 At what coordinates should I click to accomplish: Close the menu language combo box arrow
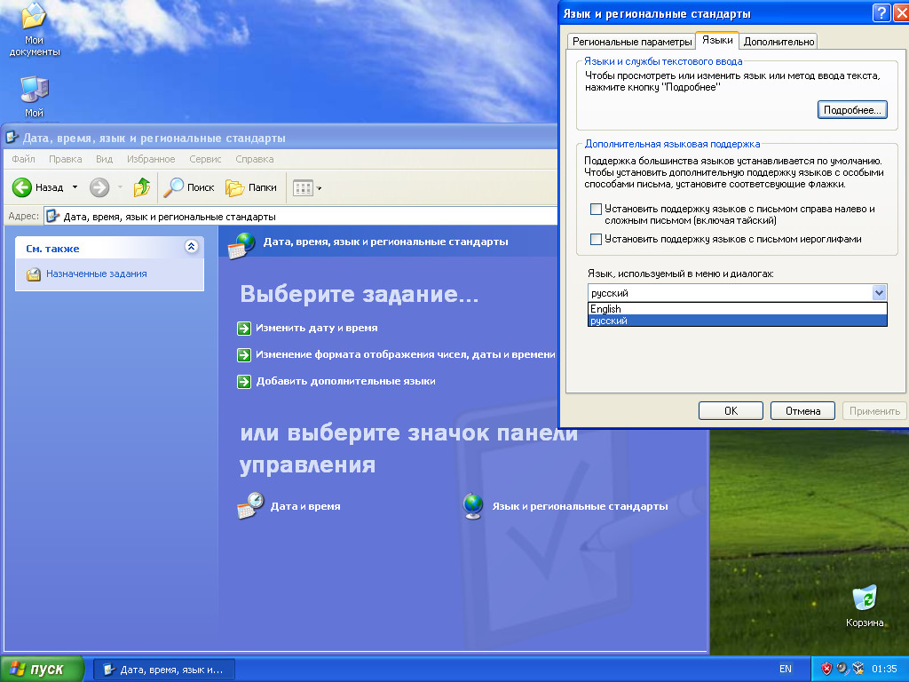coord(879,293)
